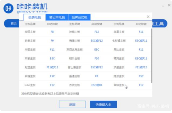Open 快捷键大全 button

click(x=103, y=105)
